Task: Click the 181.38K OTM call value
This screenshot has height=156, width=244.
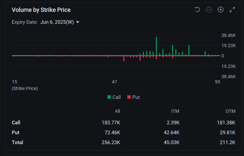Action: (226, 123)
